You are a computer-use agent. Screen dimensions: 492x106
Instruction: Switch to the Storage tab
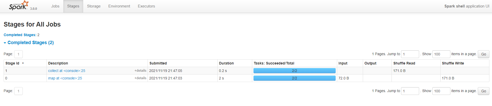pyautogui.click(x=94, y=6)
